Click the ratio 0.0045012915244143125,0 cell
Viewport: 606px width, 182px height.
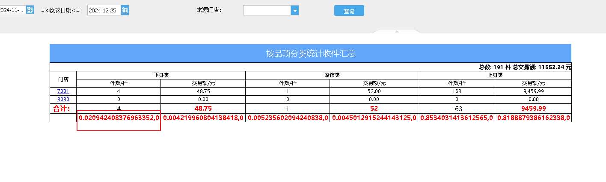[374, 117]
